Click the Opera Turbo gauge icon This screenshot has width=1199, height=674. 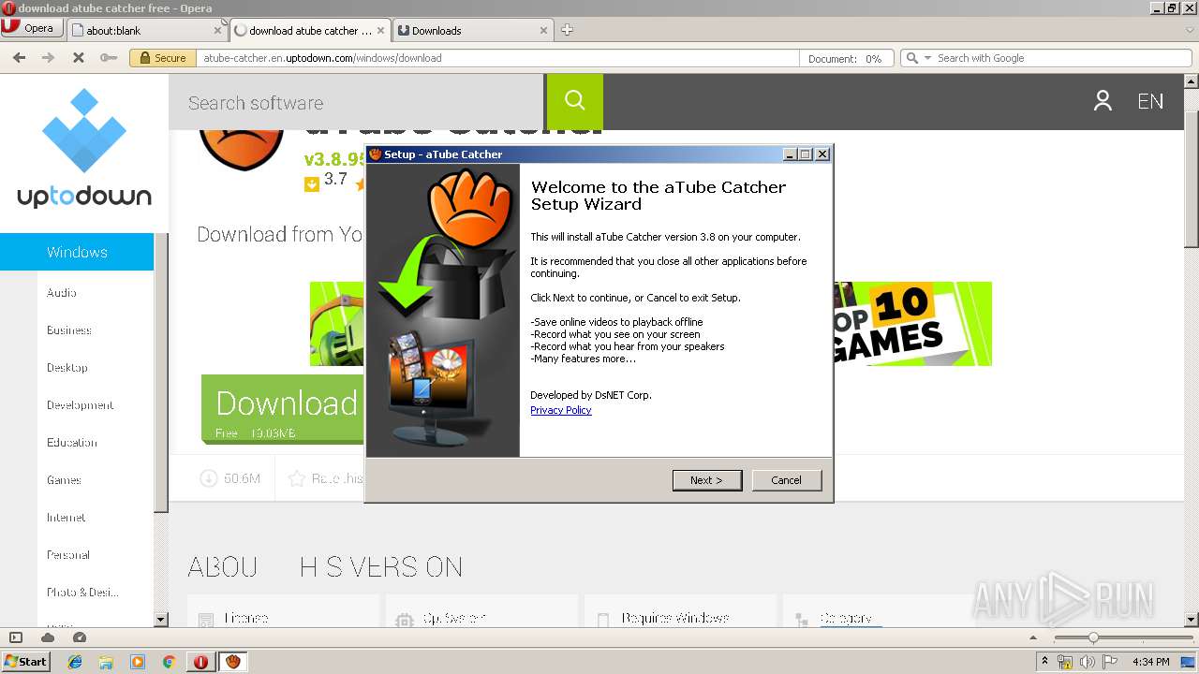[80, 637]
